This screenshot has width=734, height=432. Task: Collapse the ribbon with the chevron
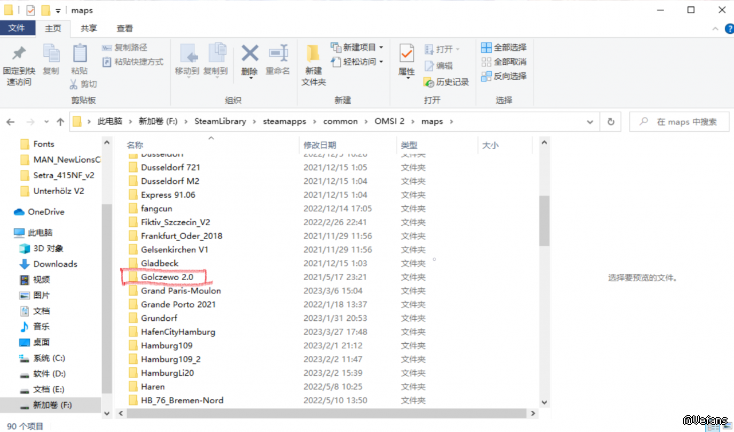click(x=715, y=29)
